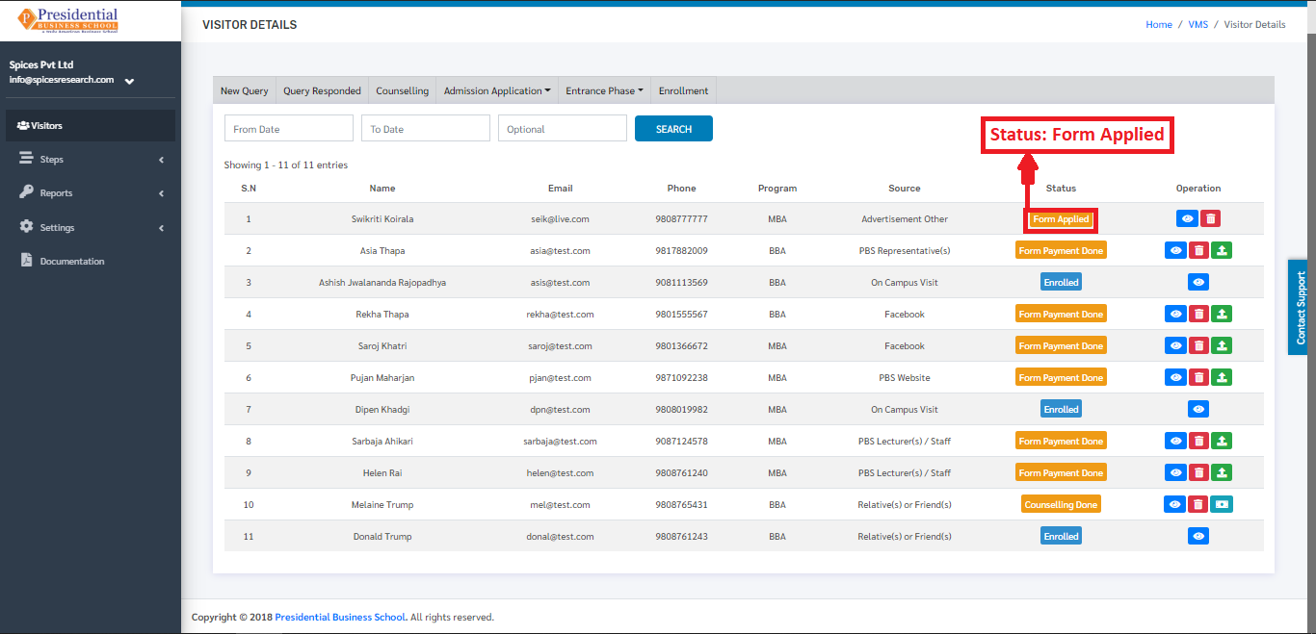This screenshot has width=1316, height=634.
Task: Open eye icon in Rekha Thapa row
Action: 1175,314
